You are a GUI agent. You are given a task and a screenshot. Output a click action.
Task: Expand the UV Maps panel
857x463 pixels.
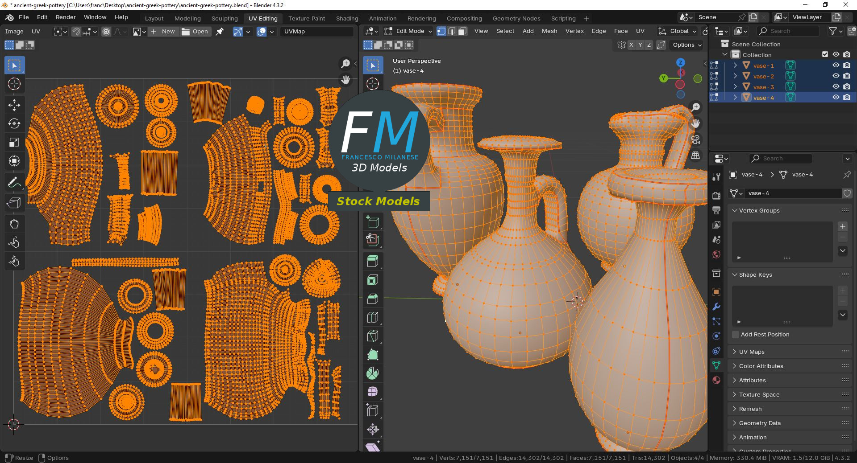click(752, 352)
